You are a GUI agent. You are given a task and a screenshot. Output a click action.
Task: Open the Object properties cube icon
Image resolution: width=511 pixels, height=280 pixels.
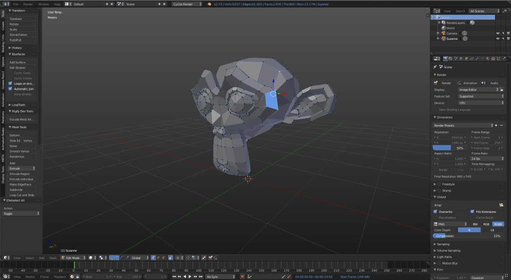pyautogui.click(x=467, y=58)
